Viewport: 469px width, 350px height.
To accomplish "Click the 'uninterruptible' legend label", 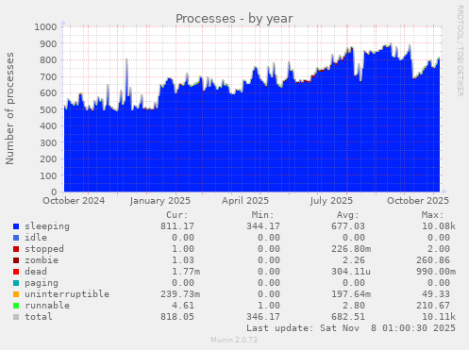I will [67, 294].
